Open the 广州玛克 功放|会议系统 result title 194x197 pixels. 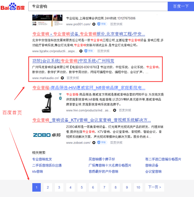[x=73, y=61]
